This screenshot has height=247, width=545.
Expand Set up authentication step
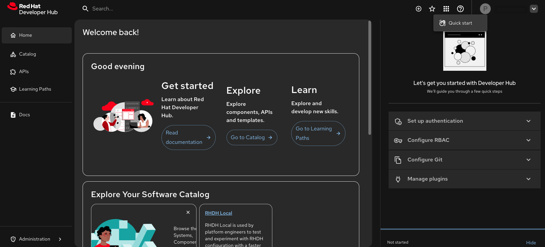464,121
